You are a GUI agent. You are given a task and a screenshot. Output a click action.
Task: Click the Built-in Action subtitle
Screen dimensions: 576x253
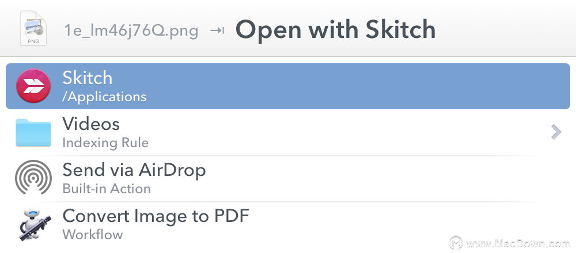[x=107, y=189]
